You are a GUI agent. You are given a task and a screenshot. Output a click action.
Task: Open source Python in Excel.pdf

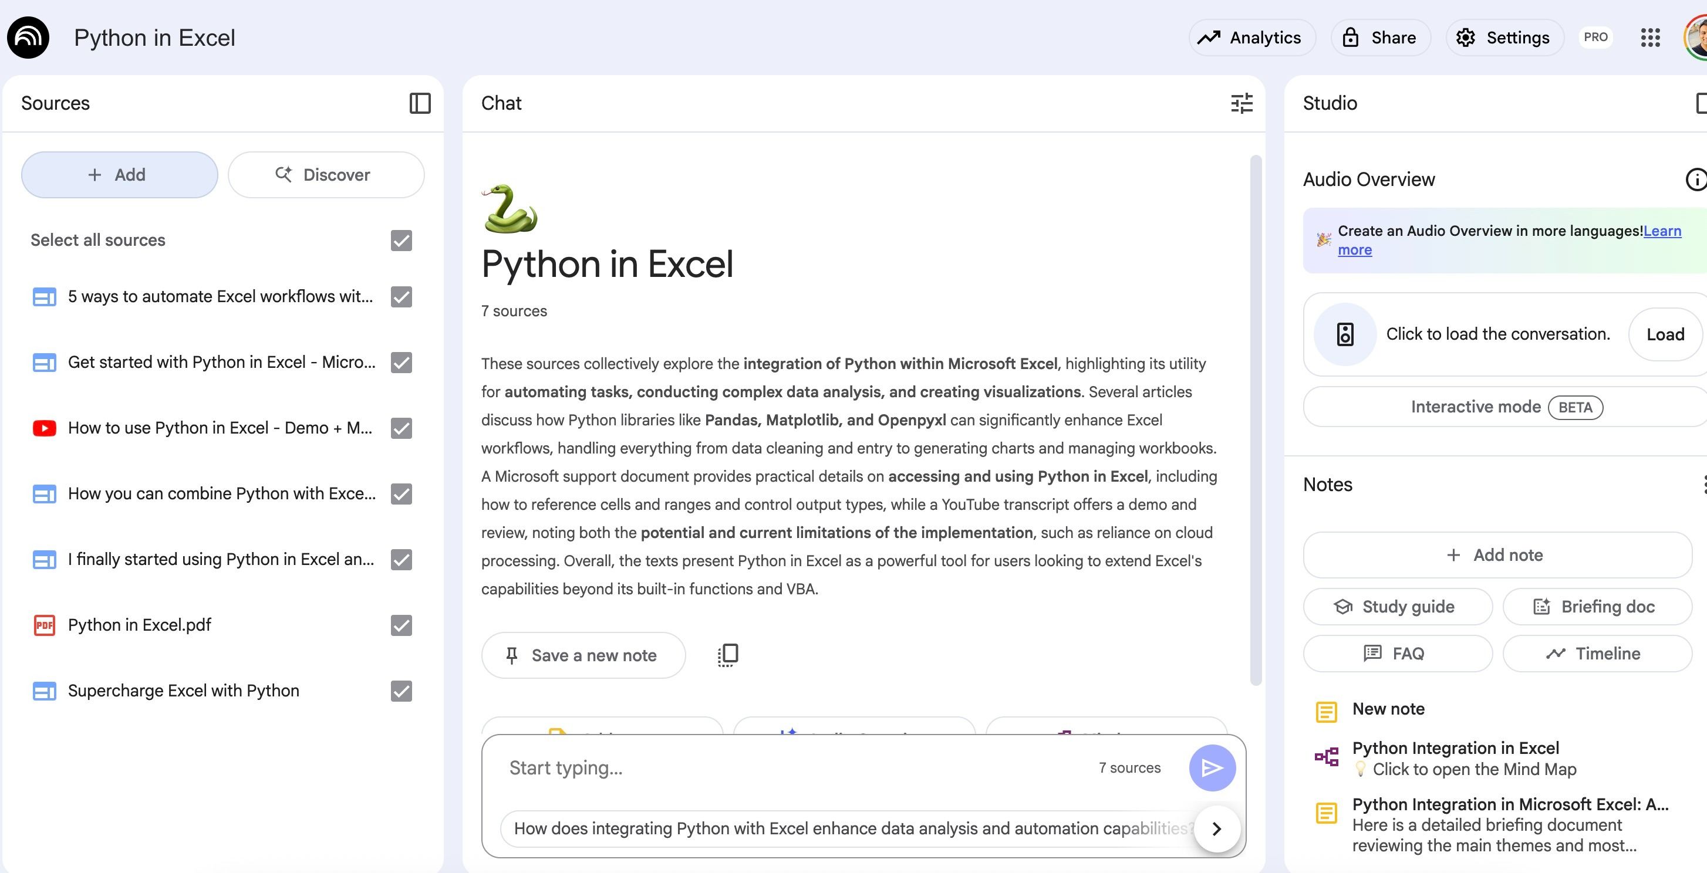point(139,625)
